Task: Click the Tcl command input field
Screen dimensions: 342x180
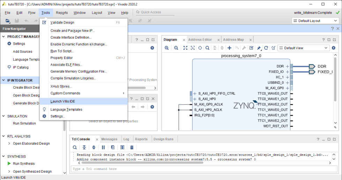Action: coord(202,169)
